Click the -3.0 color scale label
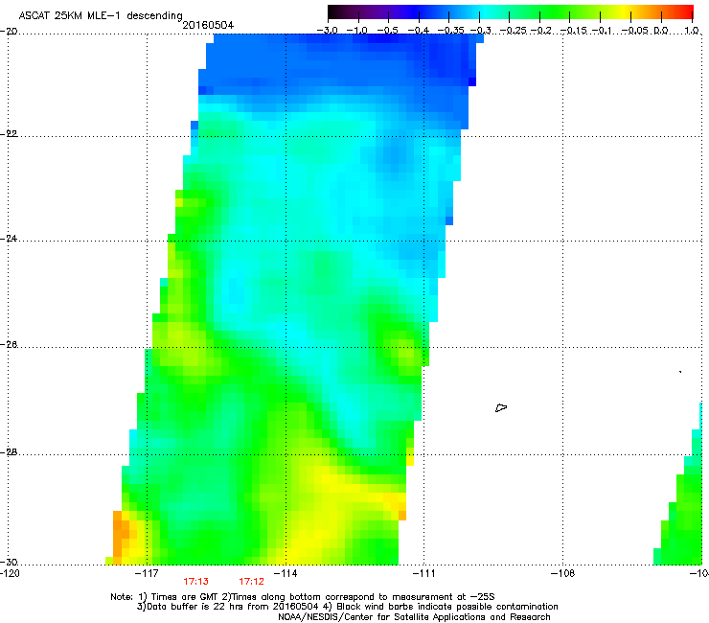The height and width of the screenshot is (623, 709). coord(328,31)
